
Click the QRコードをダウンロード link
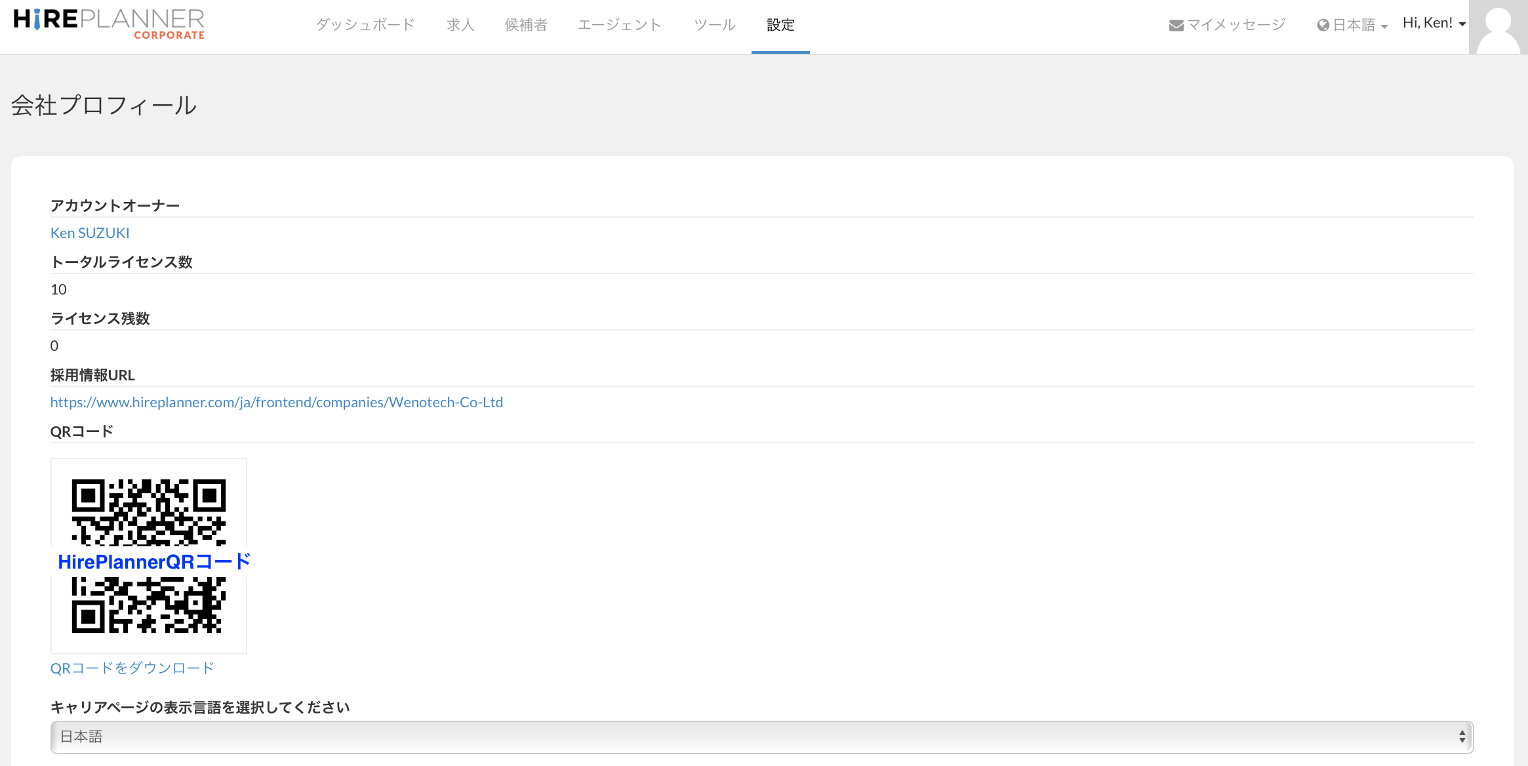click(132, 668)
